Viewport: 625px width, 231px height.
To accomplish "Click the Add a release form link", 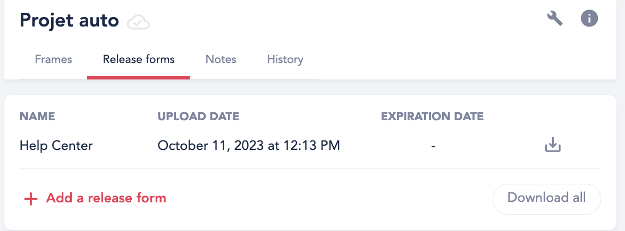I will click(x=106, y=198).
